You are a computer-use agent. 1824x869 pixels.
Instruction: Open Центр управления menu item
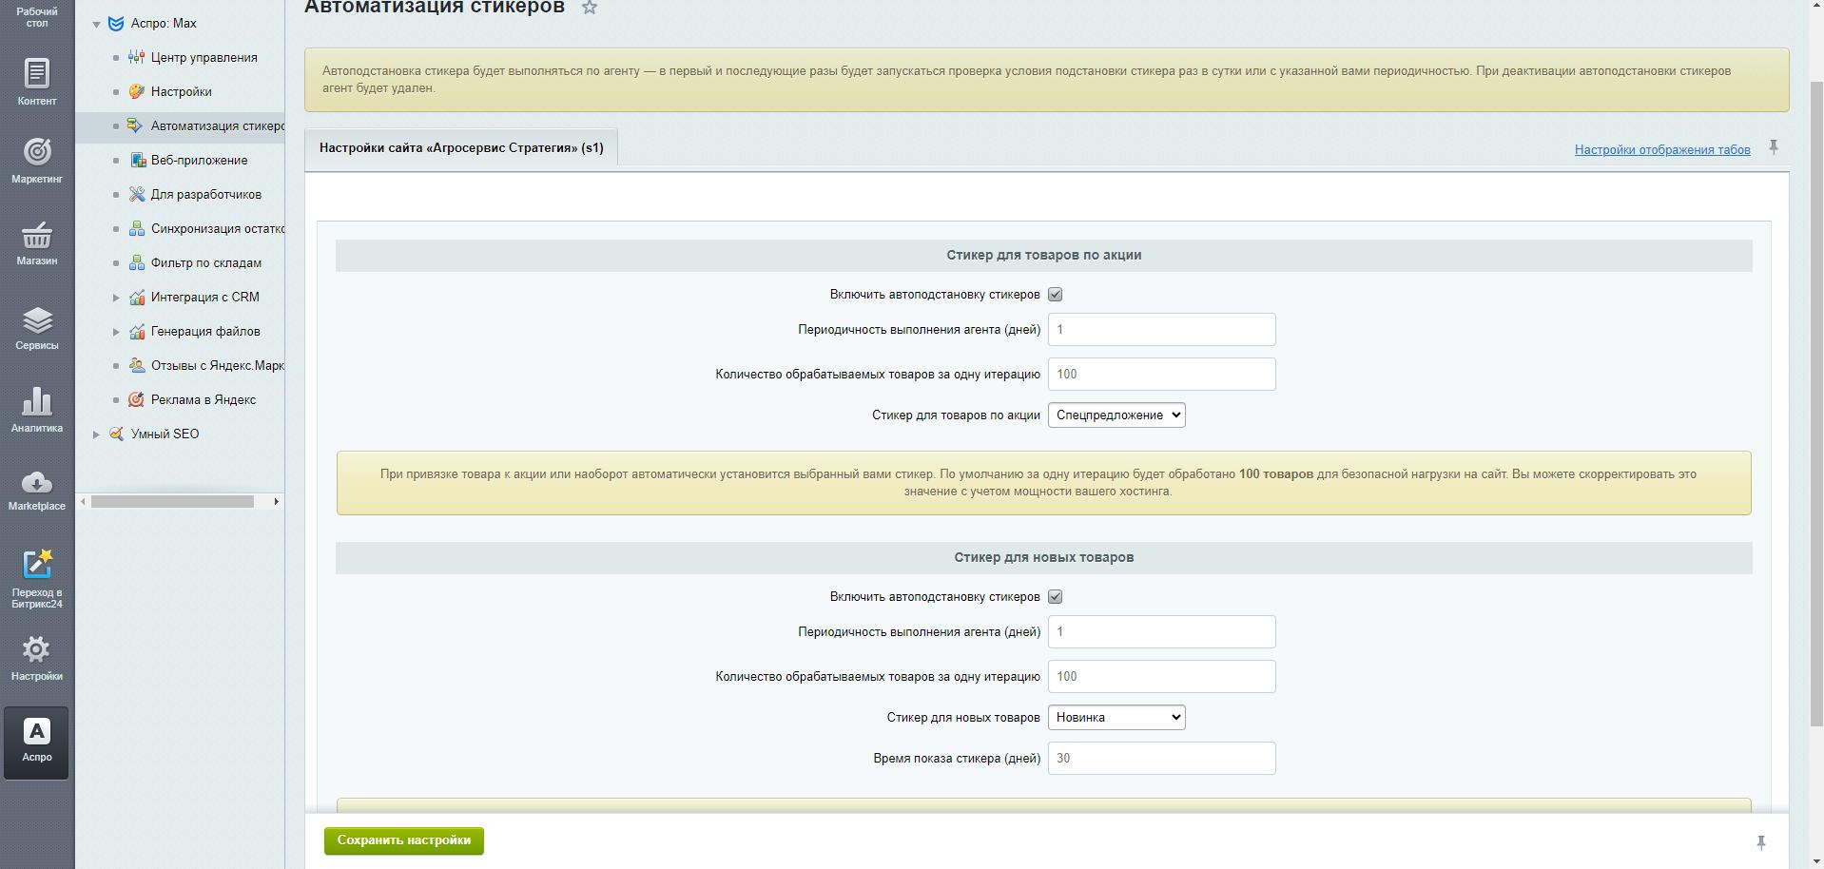[204, 57]
